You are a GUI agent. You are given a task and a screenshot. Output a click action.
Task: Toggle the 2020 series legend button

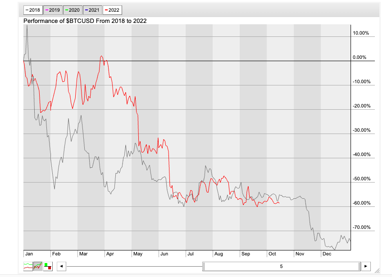tap(73, 10)
